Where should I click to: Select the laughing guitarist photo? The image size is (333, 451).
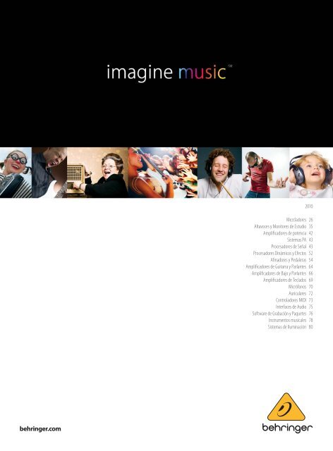pyautogui.click(x=49, y=173)
